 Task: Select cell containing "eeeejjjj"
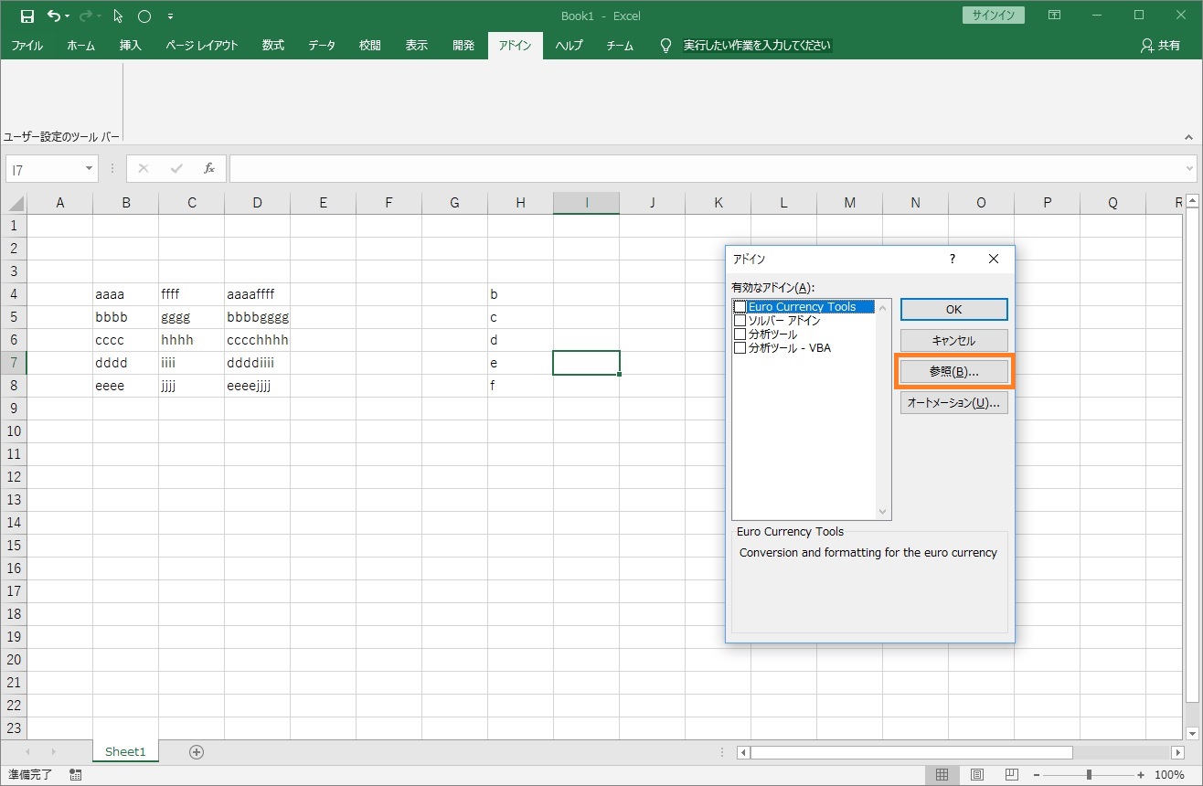click(258, 386)
